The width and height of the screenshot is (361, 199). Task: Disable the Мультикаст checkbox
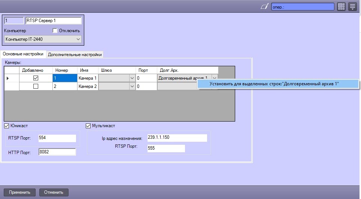click(88, 126)
